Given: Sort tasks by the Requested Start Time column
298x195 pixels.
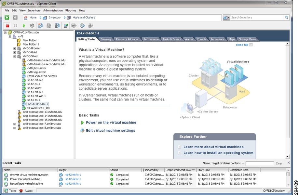Looking at the screenshot, I should click(x=180, y=170).
